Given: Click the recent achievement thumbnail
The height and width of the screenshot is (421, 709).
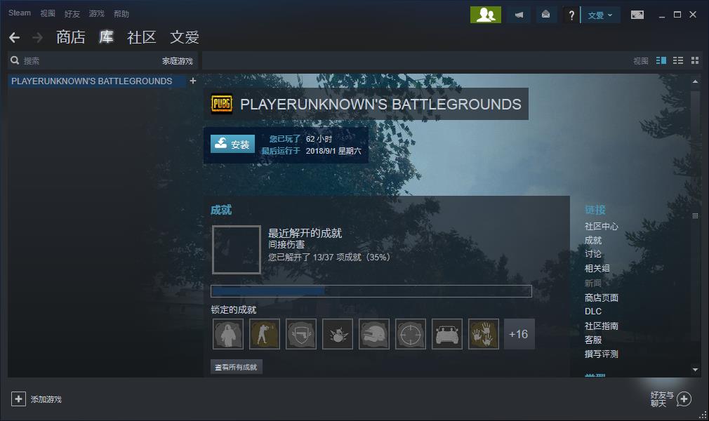Looking at the screenshot, I should [237, 250].
